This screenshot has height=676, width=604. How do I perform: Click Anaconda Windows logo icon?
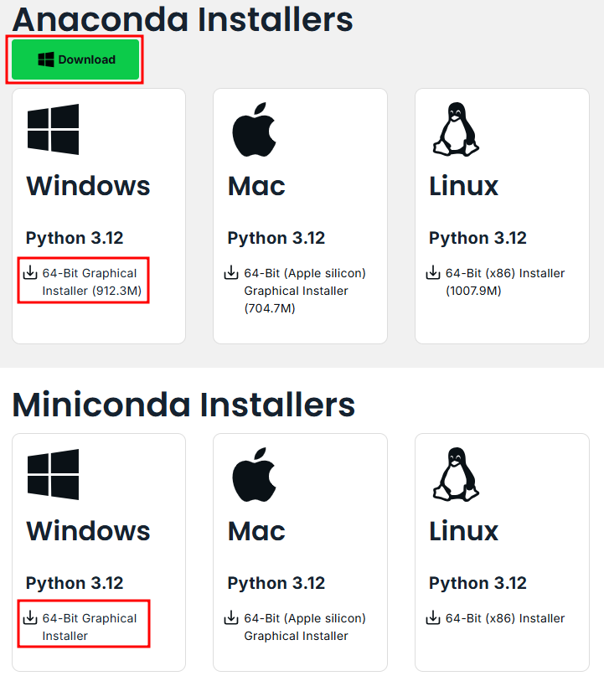pos(53,129)
